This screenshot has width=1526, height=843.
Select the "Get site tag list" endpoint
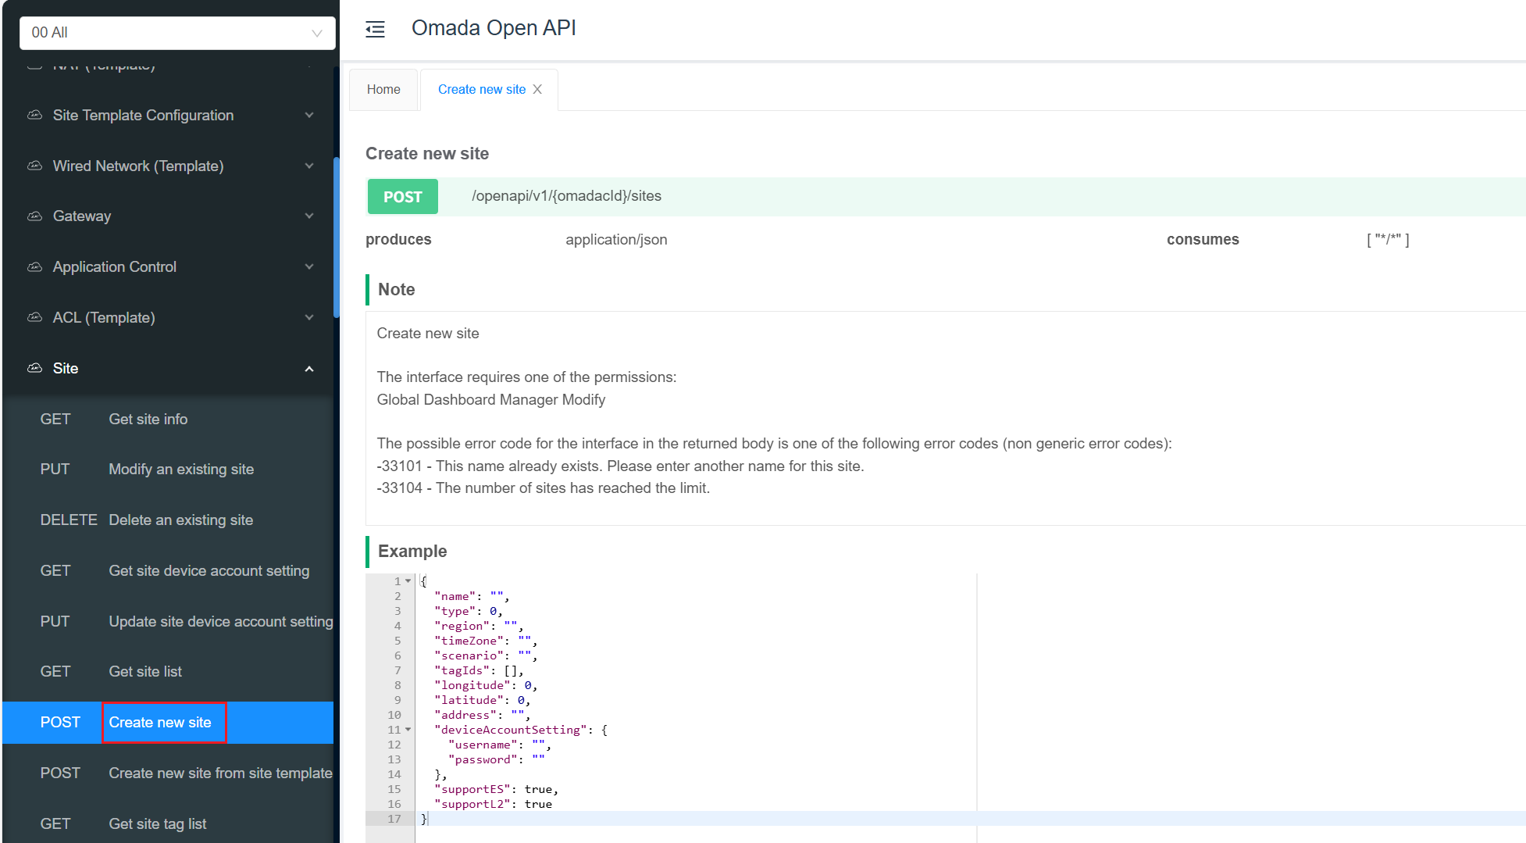point(157,823)
